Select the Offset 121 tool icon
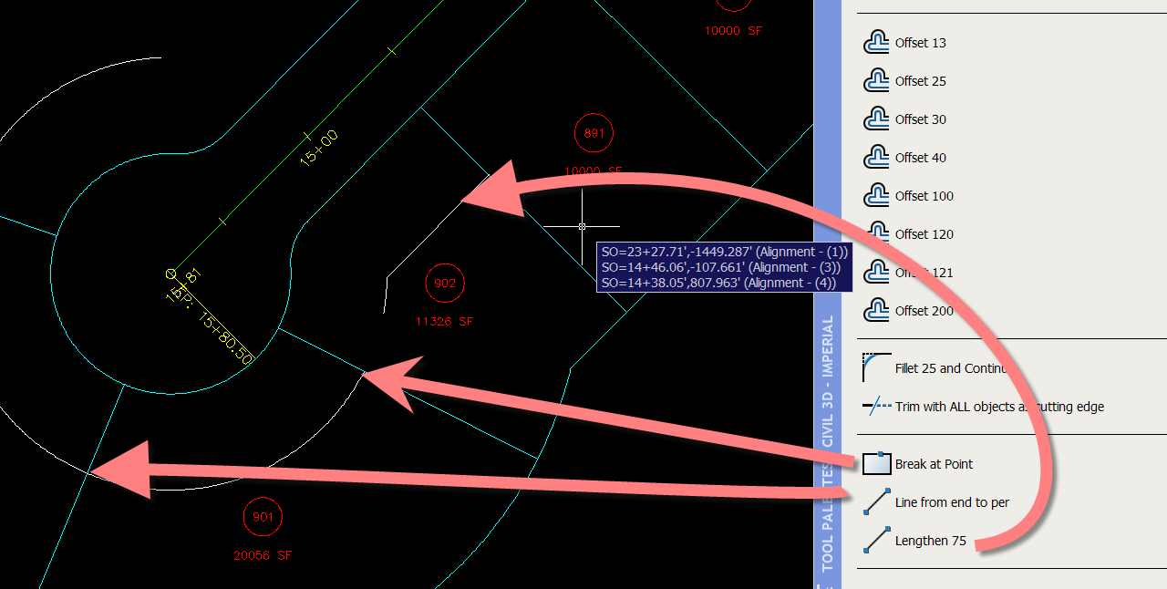Screen dimensions: 1167x589 tap(876, 273)
